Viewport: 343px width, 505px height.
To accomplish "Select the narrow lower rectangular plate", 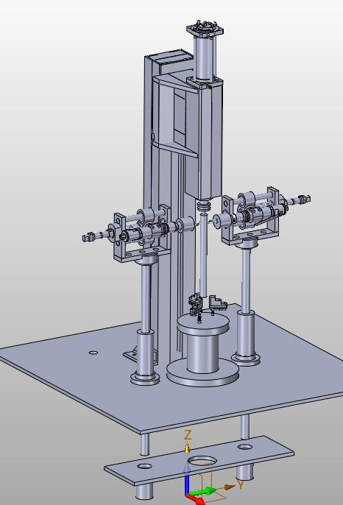I will pos(199,461).
